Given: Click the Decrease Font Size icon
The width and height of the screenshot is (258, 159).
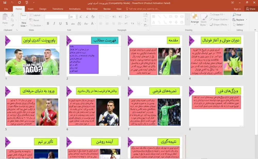Looking at the screenshot, I should click(87, 17).
